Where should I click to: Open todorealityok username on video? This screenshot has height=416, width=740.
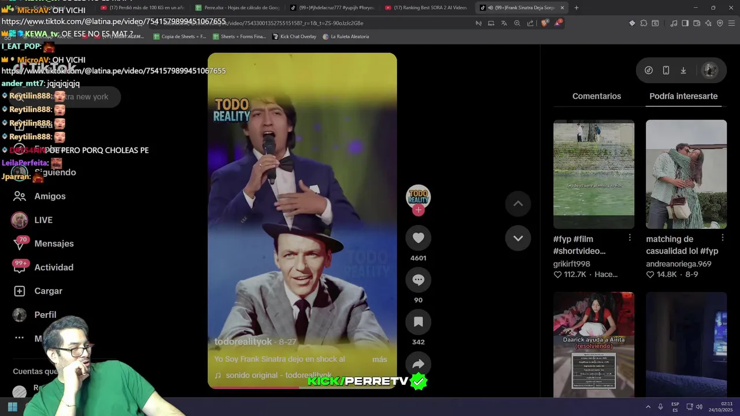click(243, 342)
